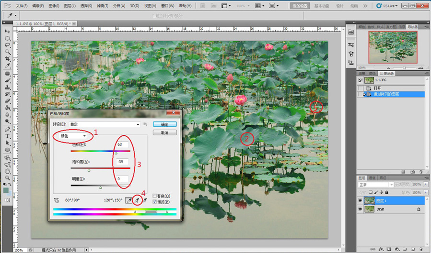Create new adjustment layer icon
The image size is (431, 253).
397,250
